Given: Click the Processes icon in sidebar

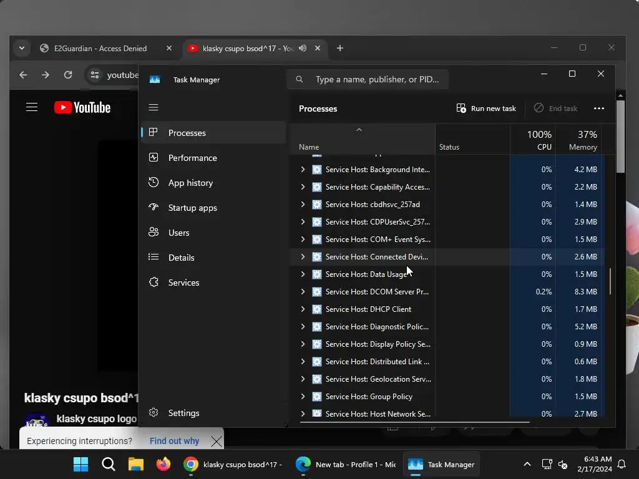Looking at the screenshot, I should coord(154,132).
